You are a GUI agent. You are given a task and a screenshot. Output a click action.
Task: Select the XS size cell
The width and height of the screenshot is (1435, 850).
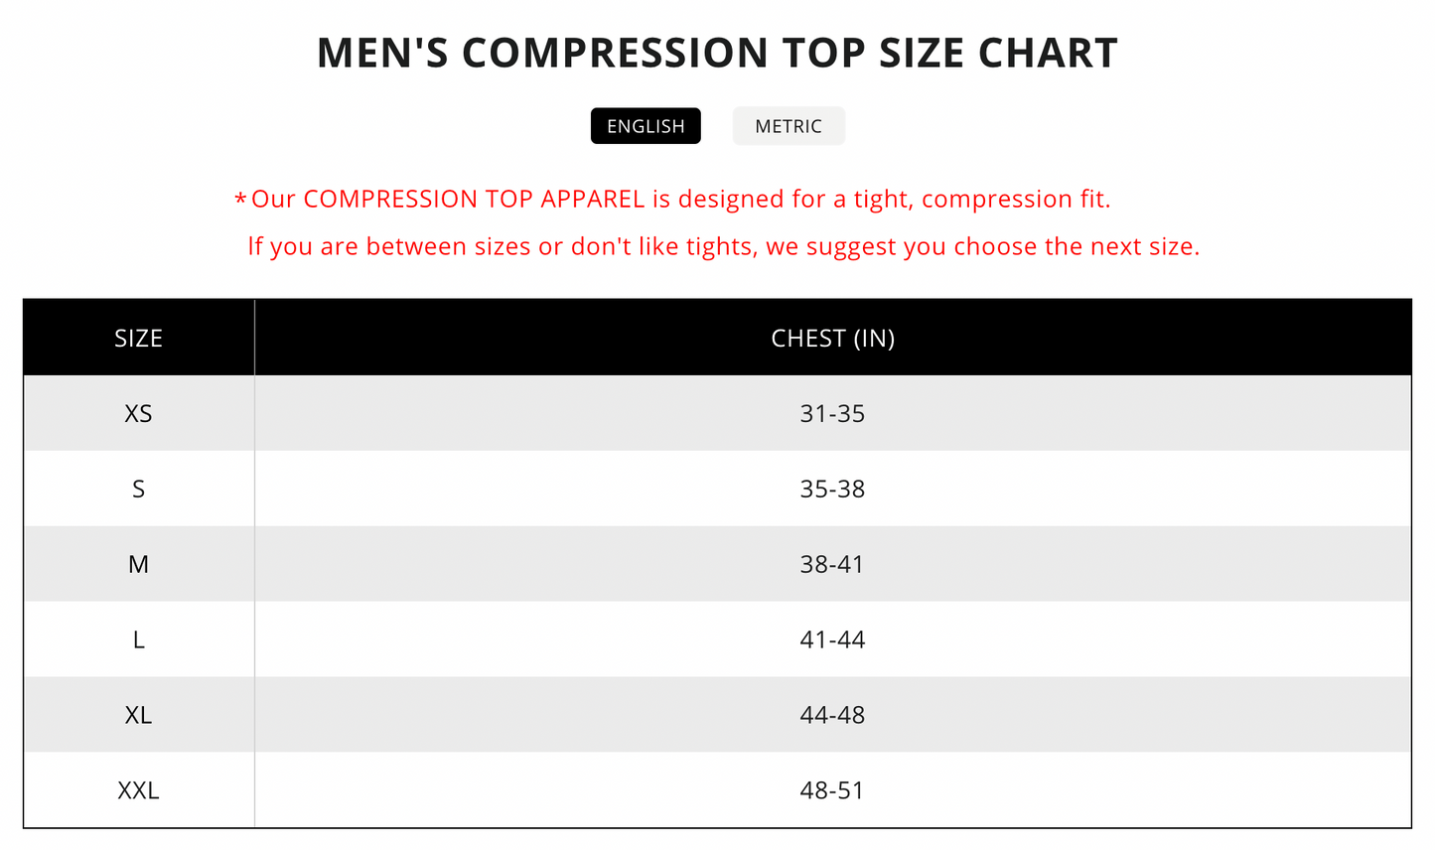(138, 413)
